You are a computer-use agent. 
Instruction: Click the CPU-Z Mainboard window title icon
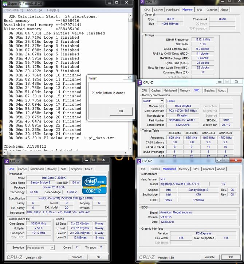[139, 161]
